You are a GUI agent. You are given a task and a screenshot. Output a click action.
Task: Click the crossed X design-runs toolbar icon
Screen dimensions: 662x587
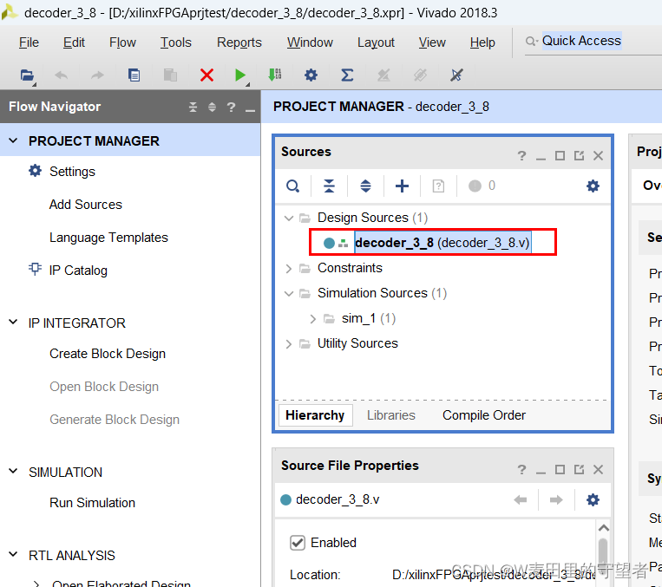tap(456, 75)
